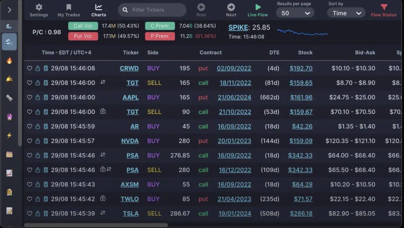The image size is (404, 228).
Task: Share the AR trade row
Action: [x=38, y=126]
